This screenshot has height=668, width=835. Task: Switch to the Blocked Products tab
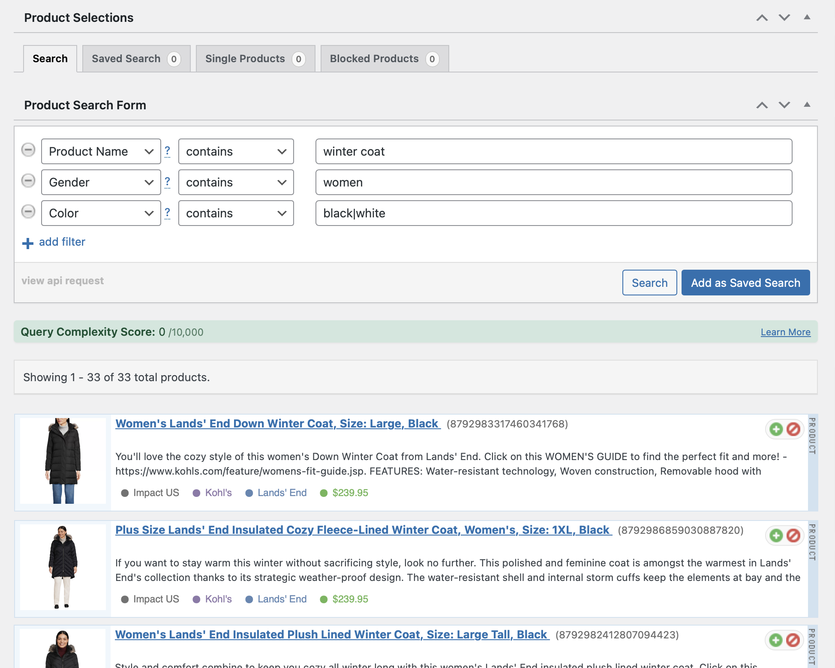384,59
